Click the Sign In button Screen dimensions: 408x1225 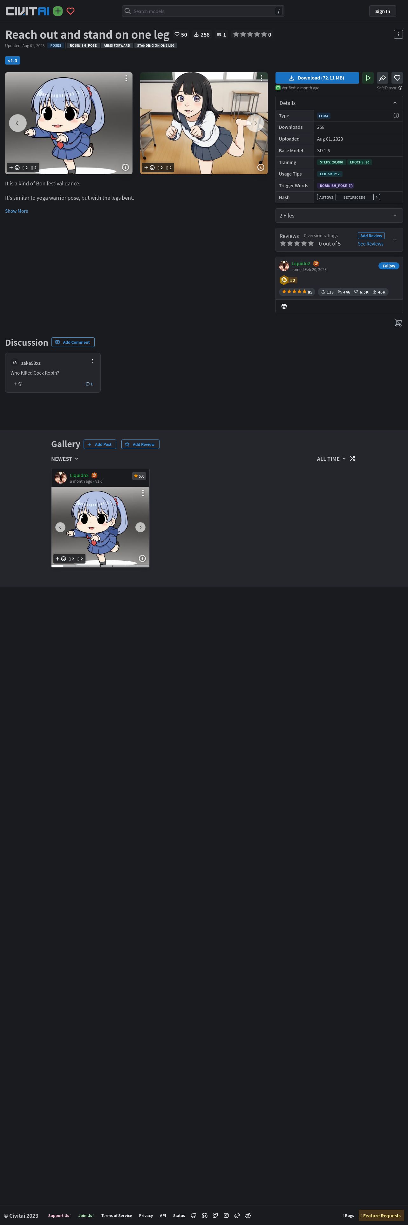(382, 11)
